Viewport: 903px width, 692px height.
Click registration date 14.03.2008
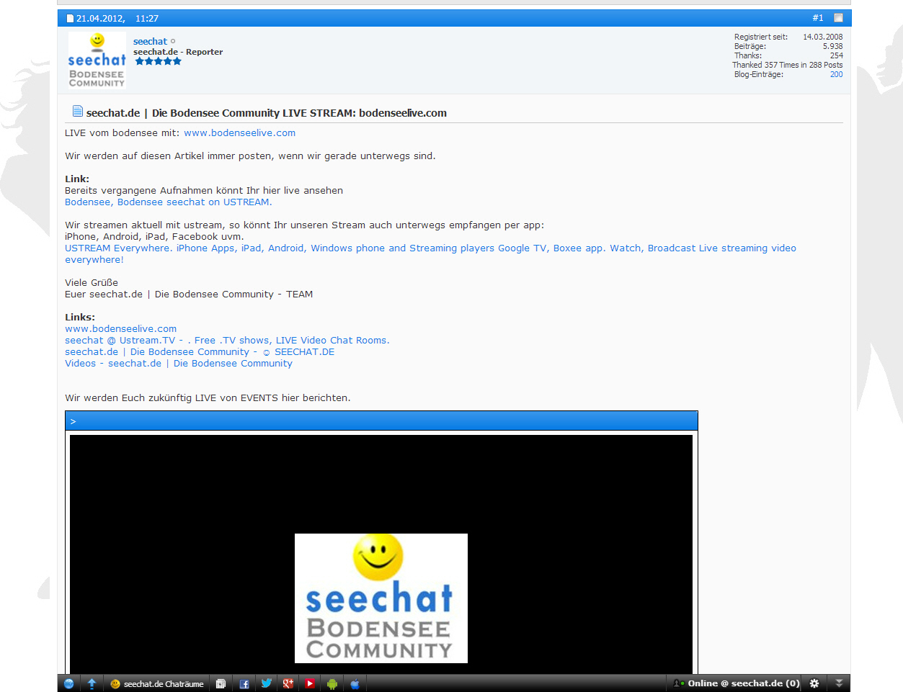tap(823, 37)
